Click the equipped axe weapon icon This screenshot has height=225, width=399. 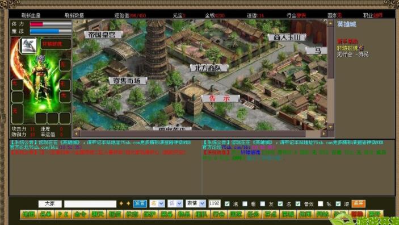click(x=28, y=45)
